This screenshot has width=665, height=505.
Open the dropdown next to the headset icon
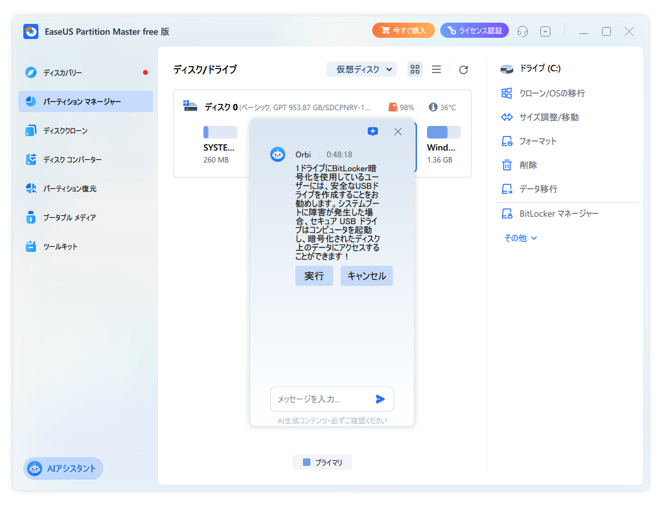click(545, 31)
